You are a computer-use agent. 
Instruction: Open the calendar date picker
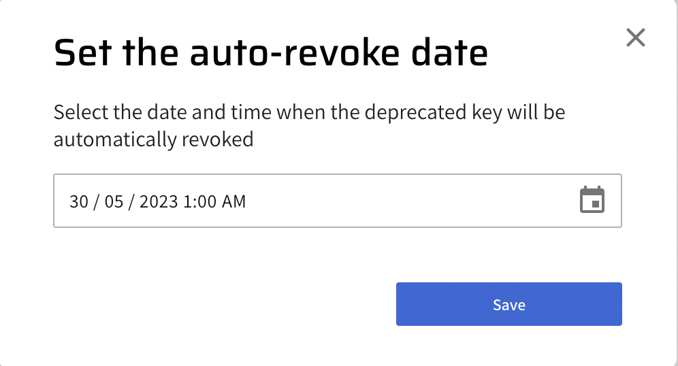coord(592,201)
